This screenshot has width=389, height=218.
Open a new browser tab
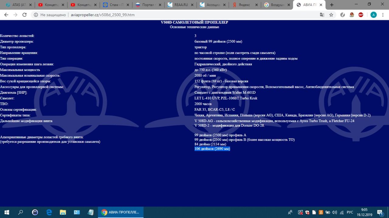pyautogui.click(x=332, y=5)
